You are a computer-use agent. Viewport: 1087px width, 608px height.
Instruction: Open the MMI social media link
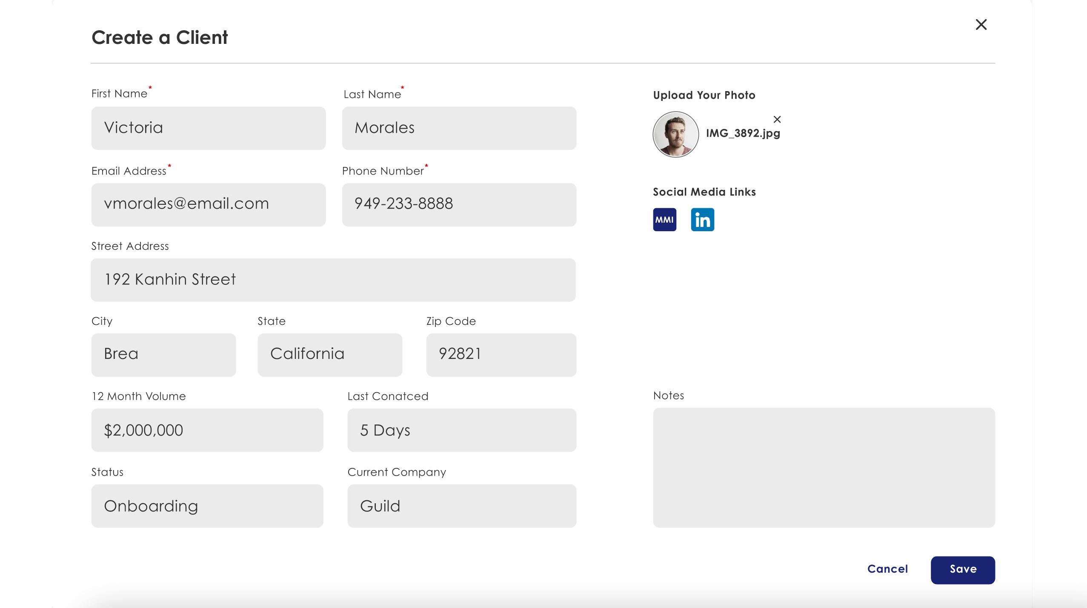[664, 220]
